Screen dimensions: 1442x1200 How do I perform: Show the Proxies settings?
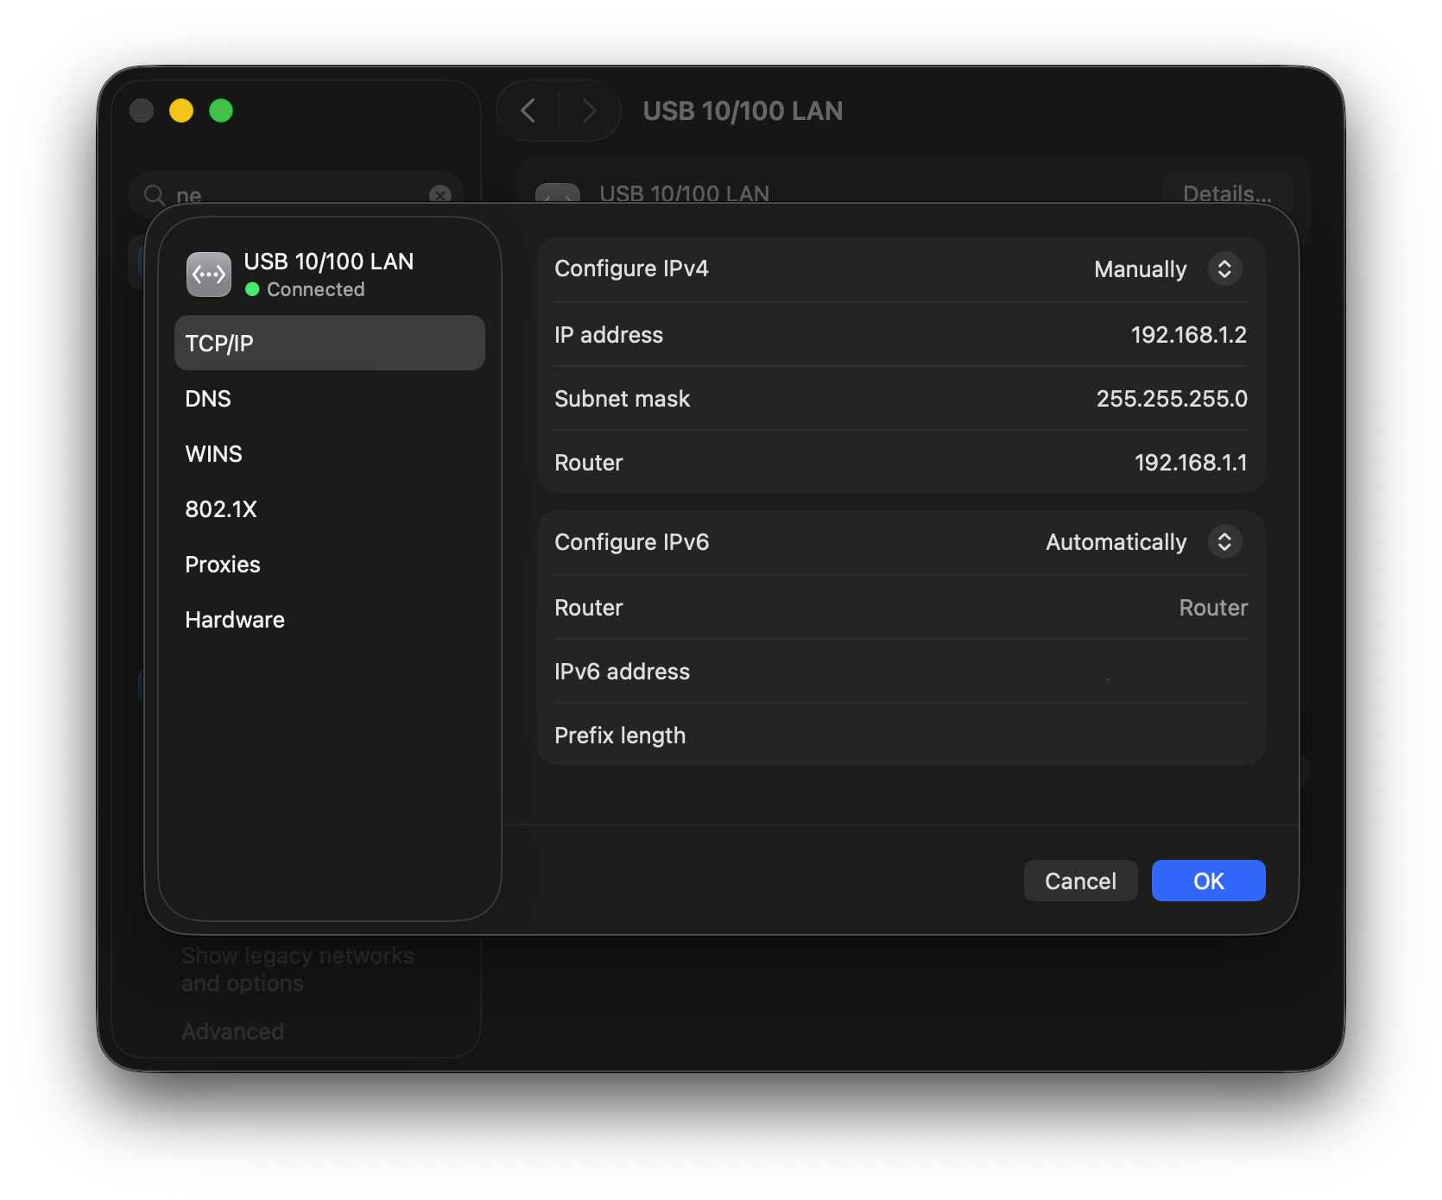coord(223,565)
